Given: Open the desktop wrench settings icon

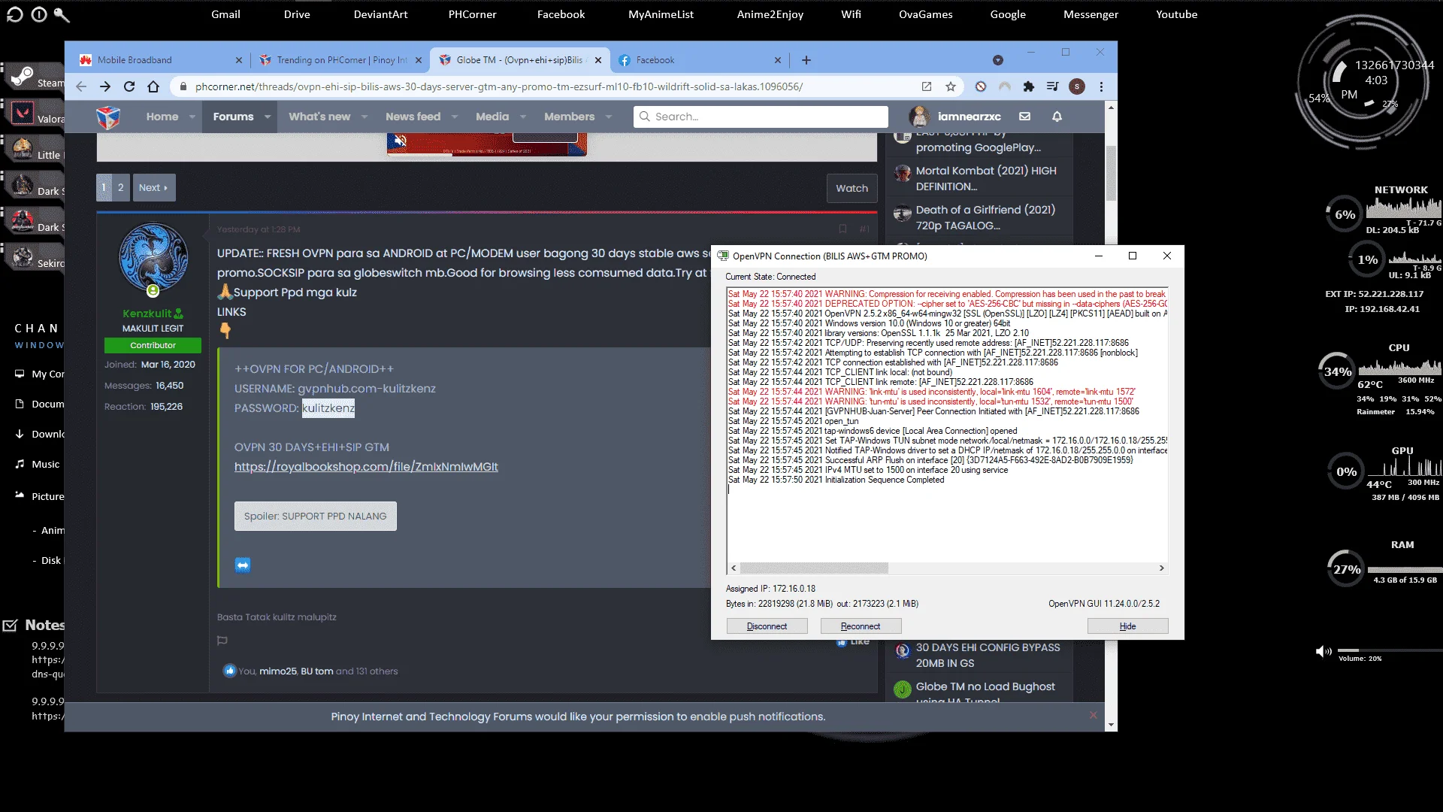Looking at the screenshot, I should (x=62, y=14).
